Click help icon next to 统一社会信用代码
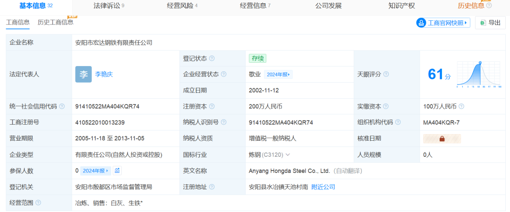 point(62,106)
